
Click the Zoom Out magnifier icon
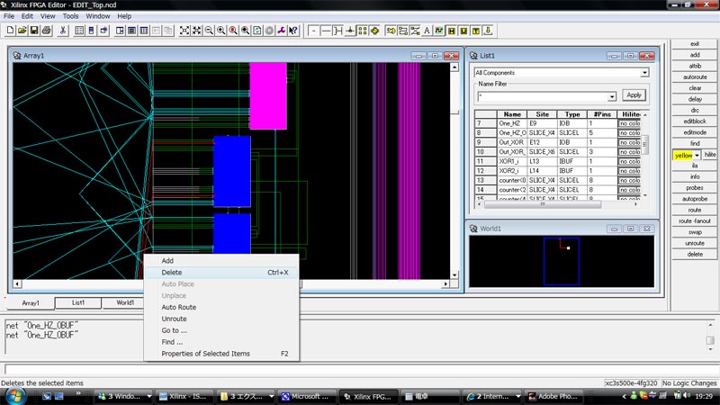click(209, 31)
